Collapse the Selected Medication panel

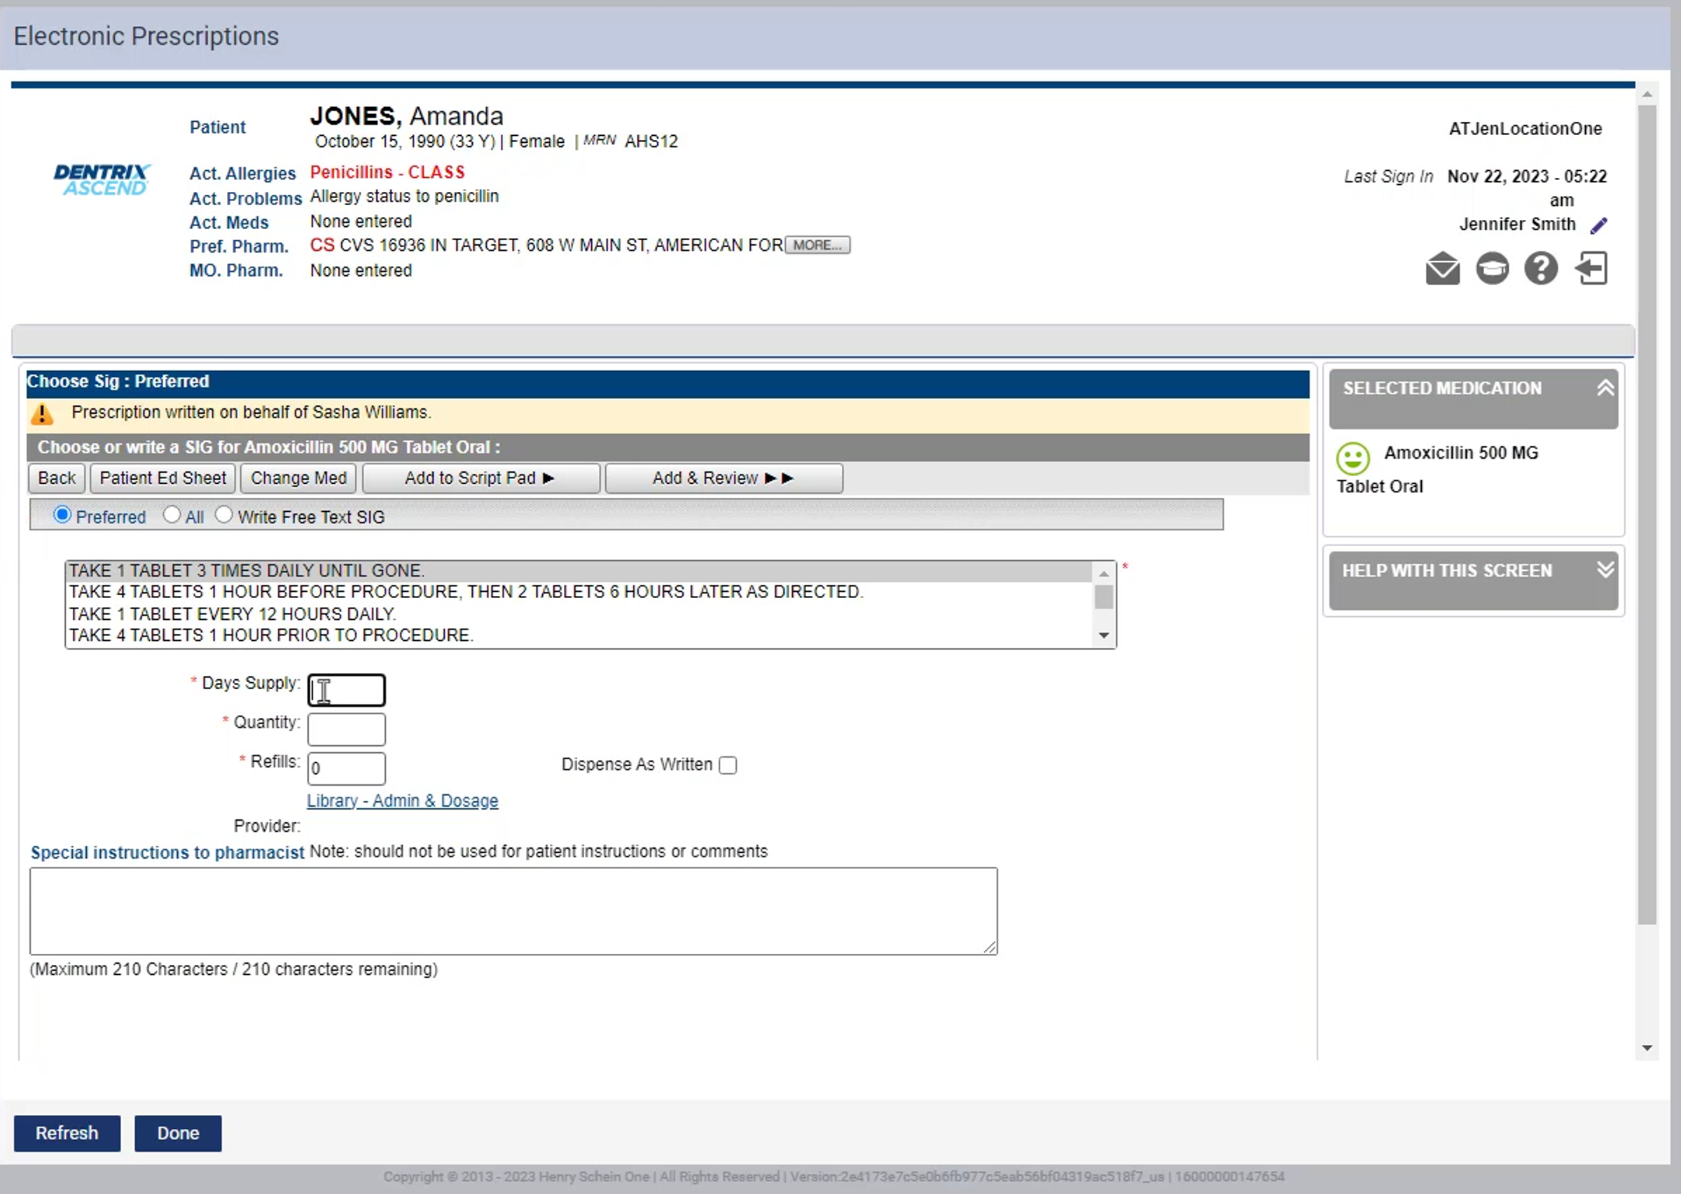coord(1605,387)
